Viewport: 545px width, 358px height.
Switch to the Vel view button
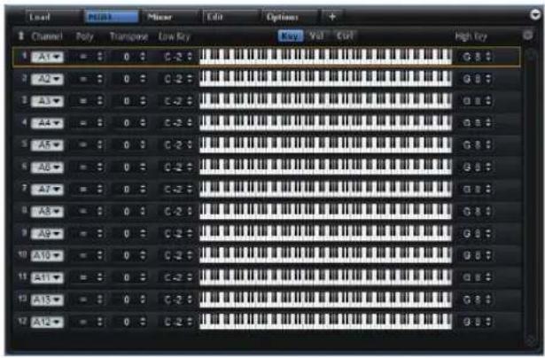point(316,35)
